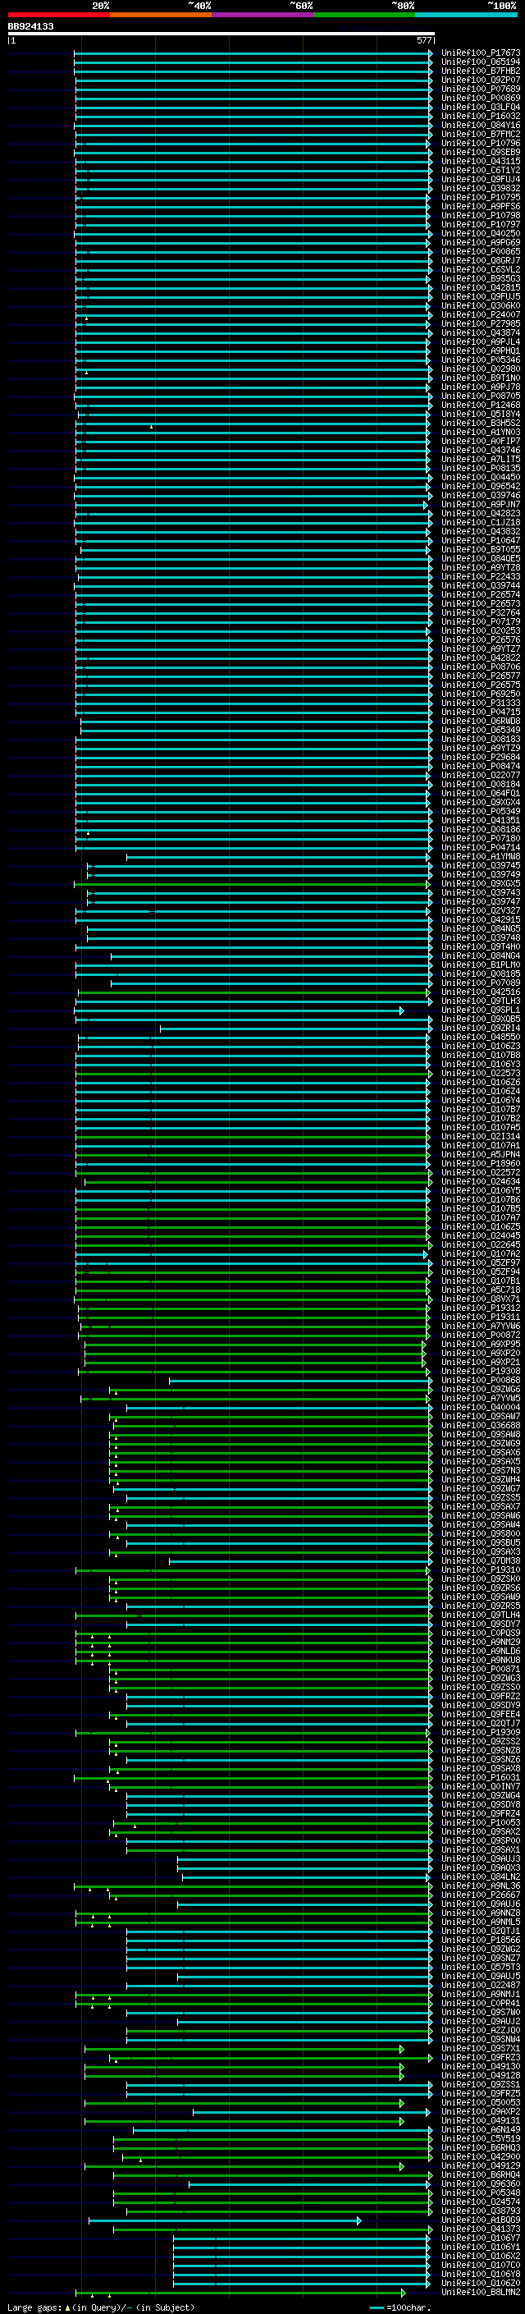The width and height of the screenshot is (525, 2314).
Task: Open hit UniRef100_Q9ZP07
Action: [481, 80]
